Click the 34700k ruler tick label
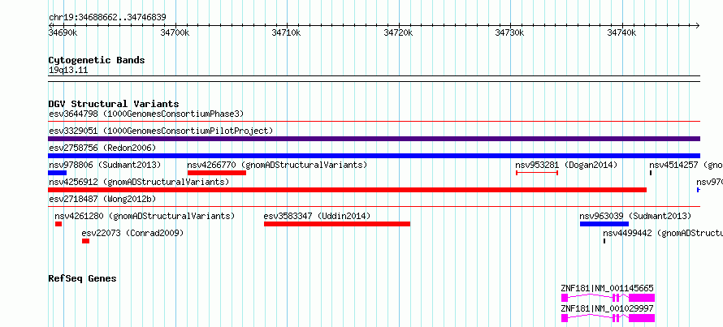 pyautogui.click(x=175, y=32)
